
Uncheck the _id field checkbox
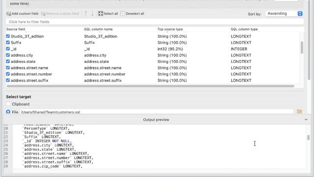pos(8,49)
